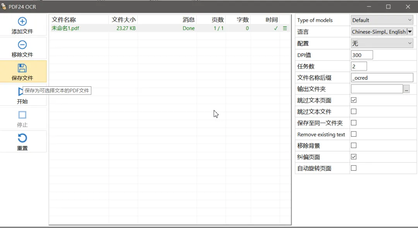Enable the 自动旋转页面 checkbox
The image size is (418, 228).
point(354,168)
